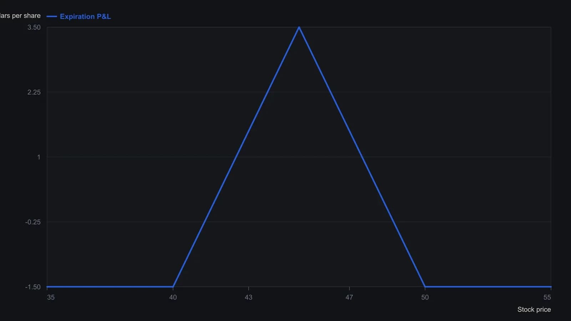Select the line vertex at stock price 50

(x=425, y=286)
